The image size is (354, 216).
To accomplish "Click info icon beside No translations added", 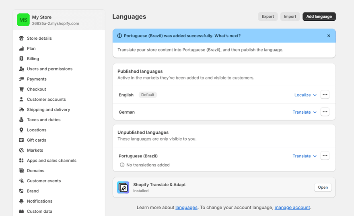I will click(x=122, y=165).
